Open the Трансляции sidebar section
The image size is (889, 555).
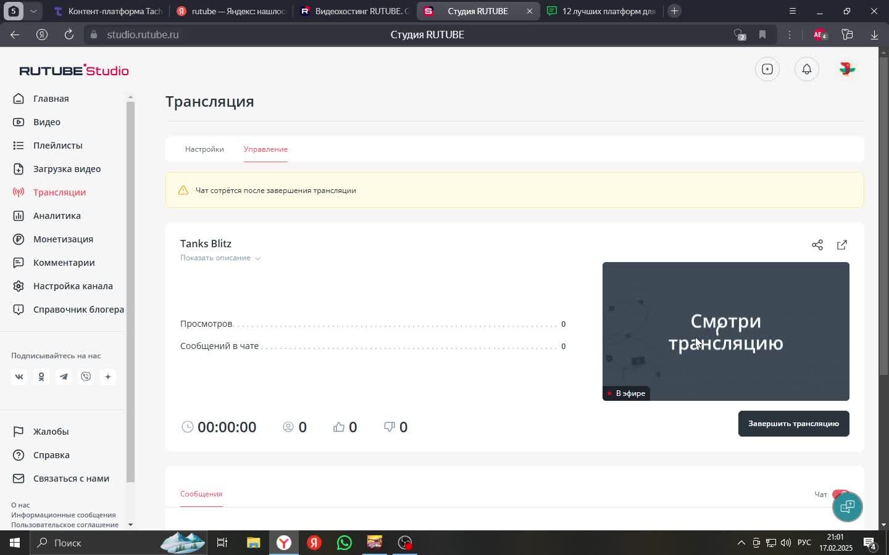tap(49, 192)
